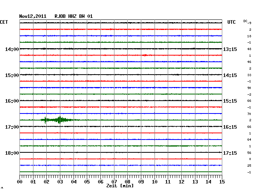Click the date label Nov12,2011
This screenshot has height=192, width=253.
33,16
